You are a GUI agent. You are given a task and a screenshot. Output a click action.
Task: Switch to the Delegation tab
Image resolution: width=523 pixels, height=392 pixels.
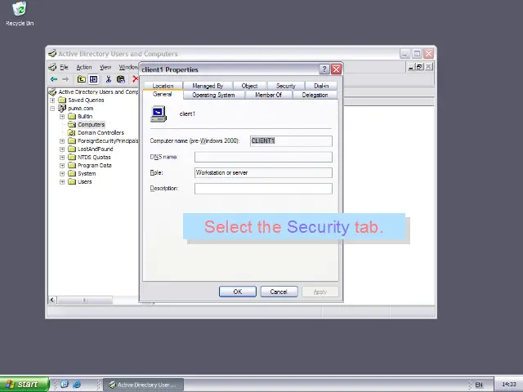315,95
